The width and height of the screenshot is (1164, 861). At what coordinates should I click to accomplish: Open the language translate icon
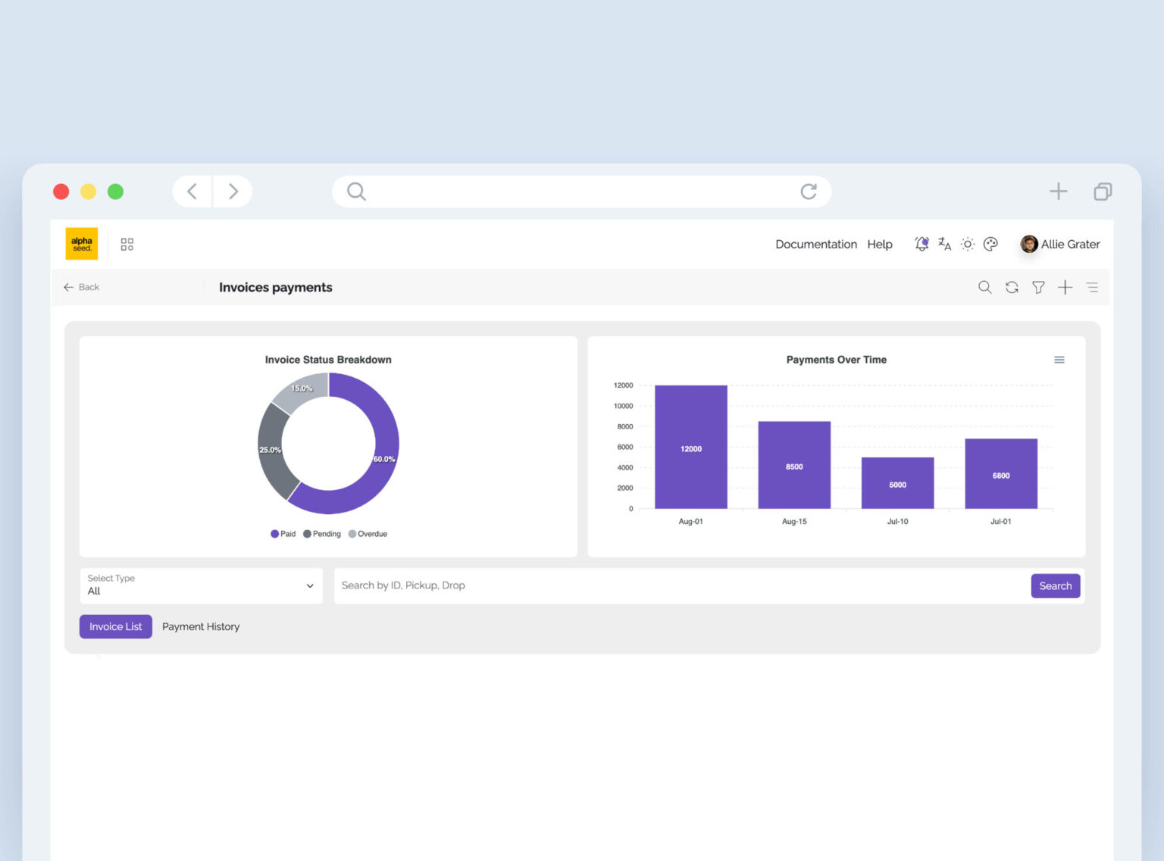[944, 244]
